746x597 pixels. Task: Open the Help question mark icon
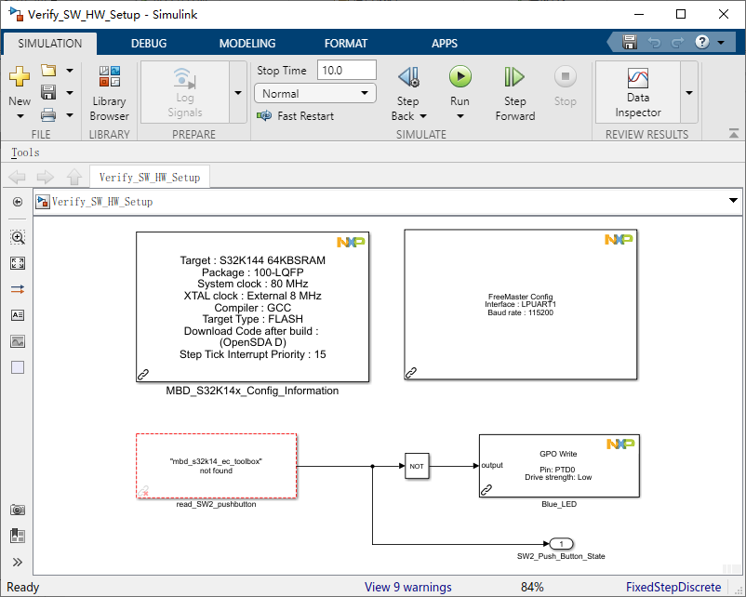click(x=701, y=43)
